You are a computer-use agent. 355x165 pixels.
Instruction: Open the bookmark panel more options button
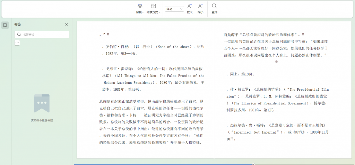click(x=17, y=43)
